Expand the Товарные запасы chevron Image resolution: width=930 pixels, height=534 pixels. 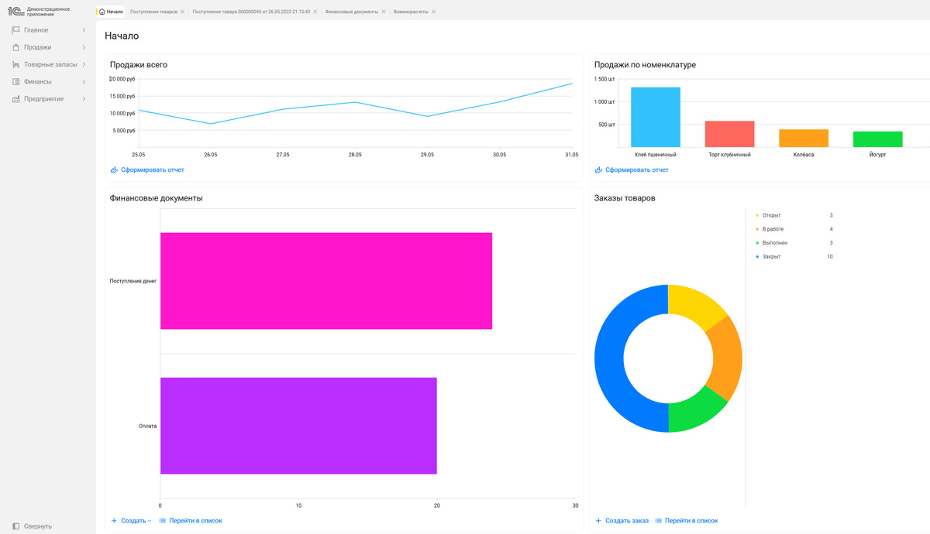84,64
